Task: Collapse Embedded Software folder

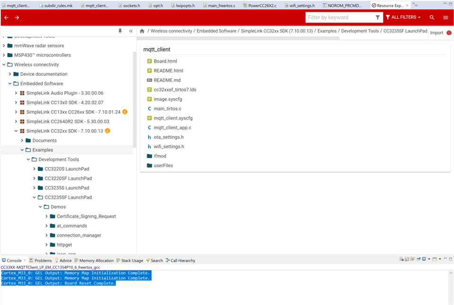Action: (x=10, y=84)
